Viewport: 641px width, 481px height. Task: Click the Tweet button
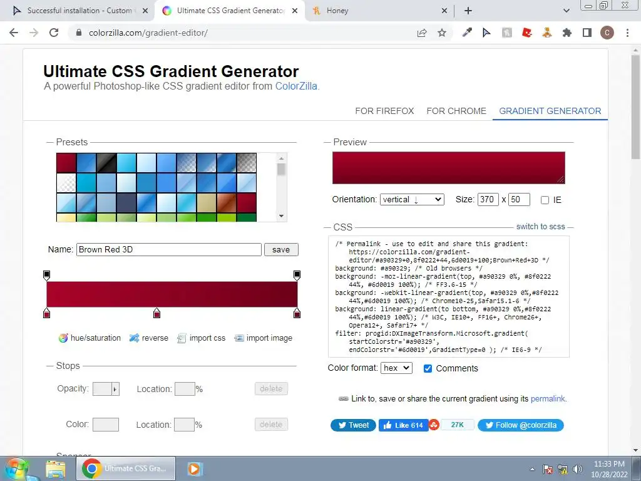click(353, 425)
